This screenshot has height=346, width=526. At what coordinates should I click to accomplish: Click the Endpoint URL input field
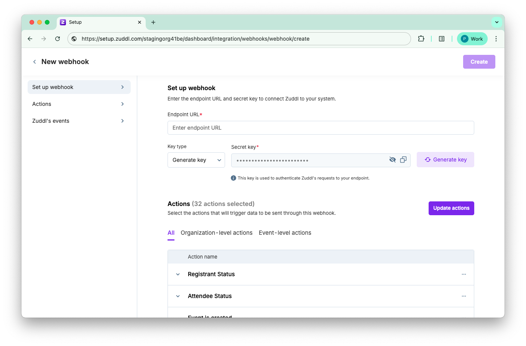tap(321, 128)
